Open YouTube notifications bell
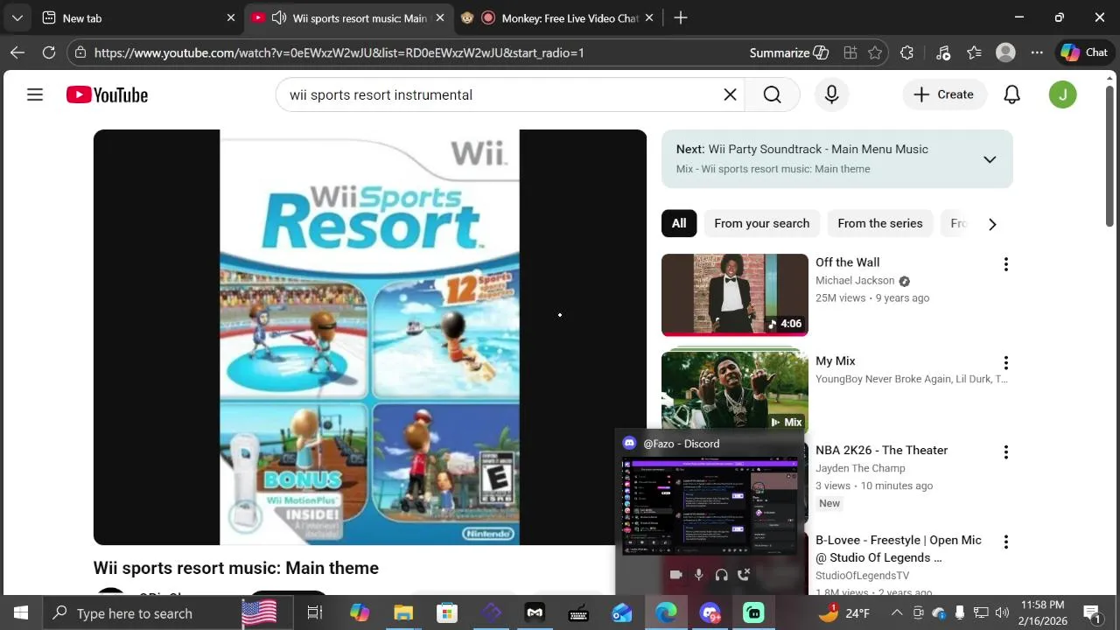 pos(1011,94)
